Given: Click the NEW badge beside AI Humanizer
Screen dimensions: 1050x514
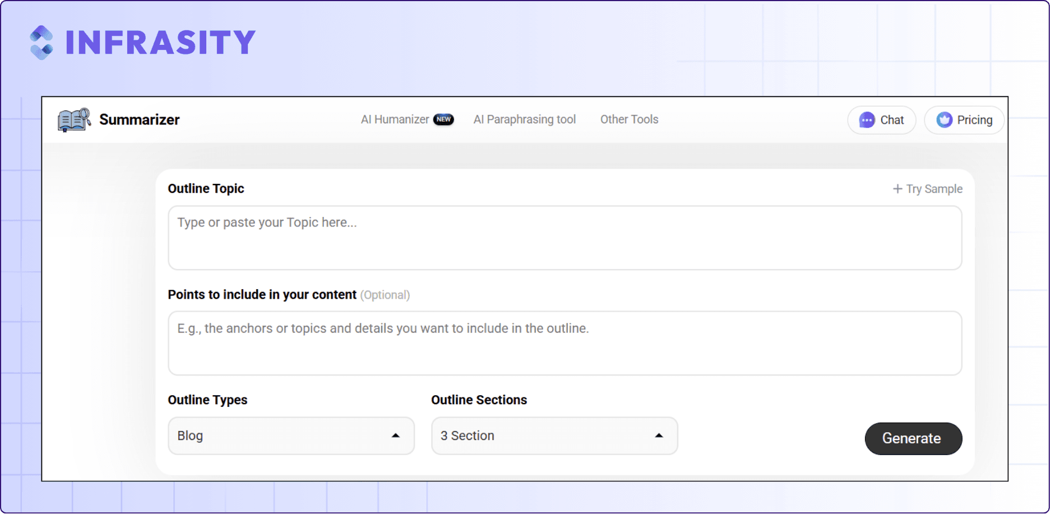Looking at the screenshot, I should pos(443,119).
